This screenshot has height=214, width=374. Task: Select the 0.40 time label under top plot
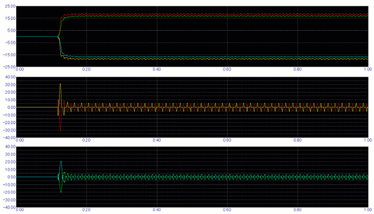pos(157,69)
